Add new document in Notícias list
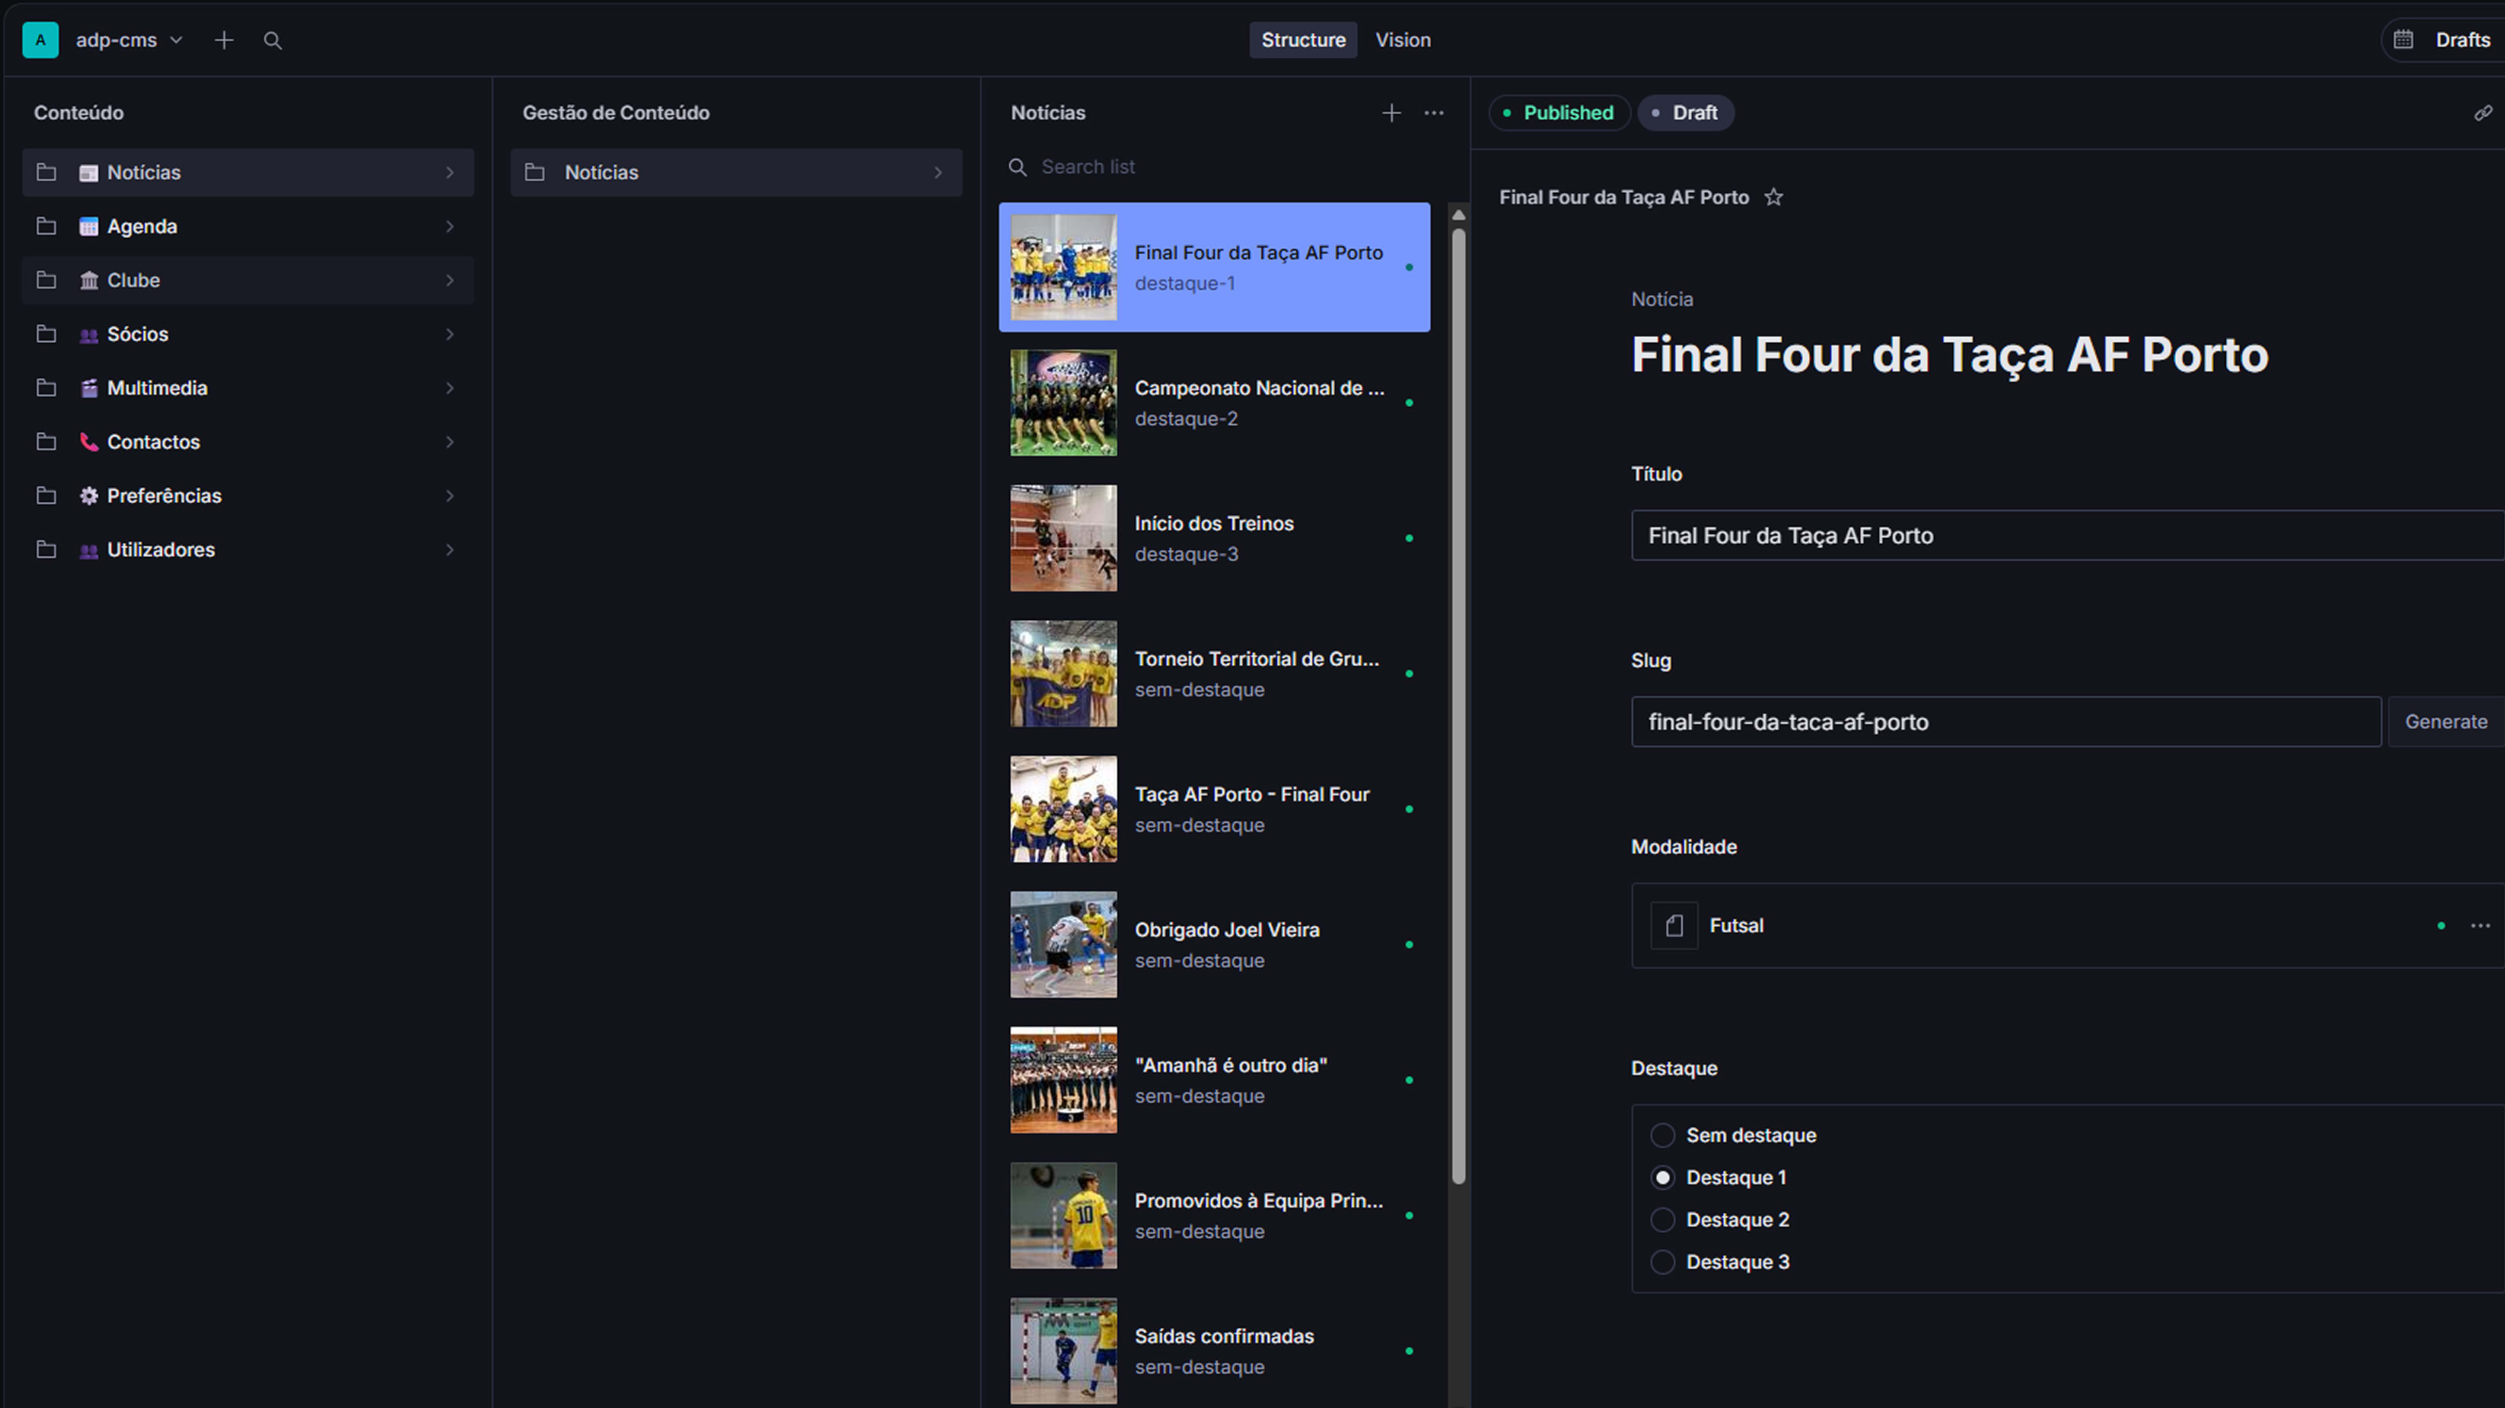Image resolution: width=2505 pixels, height=1408 pixels. 1391,113
